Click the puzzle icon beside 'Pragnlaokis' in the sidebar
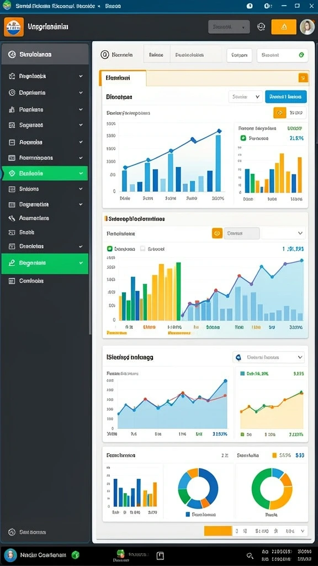Screen dimensions: 318x566 (x=12, y=76)
